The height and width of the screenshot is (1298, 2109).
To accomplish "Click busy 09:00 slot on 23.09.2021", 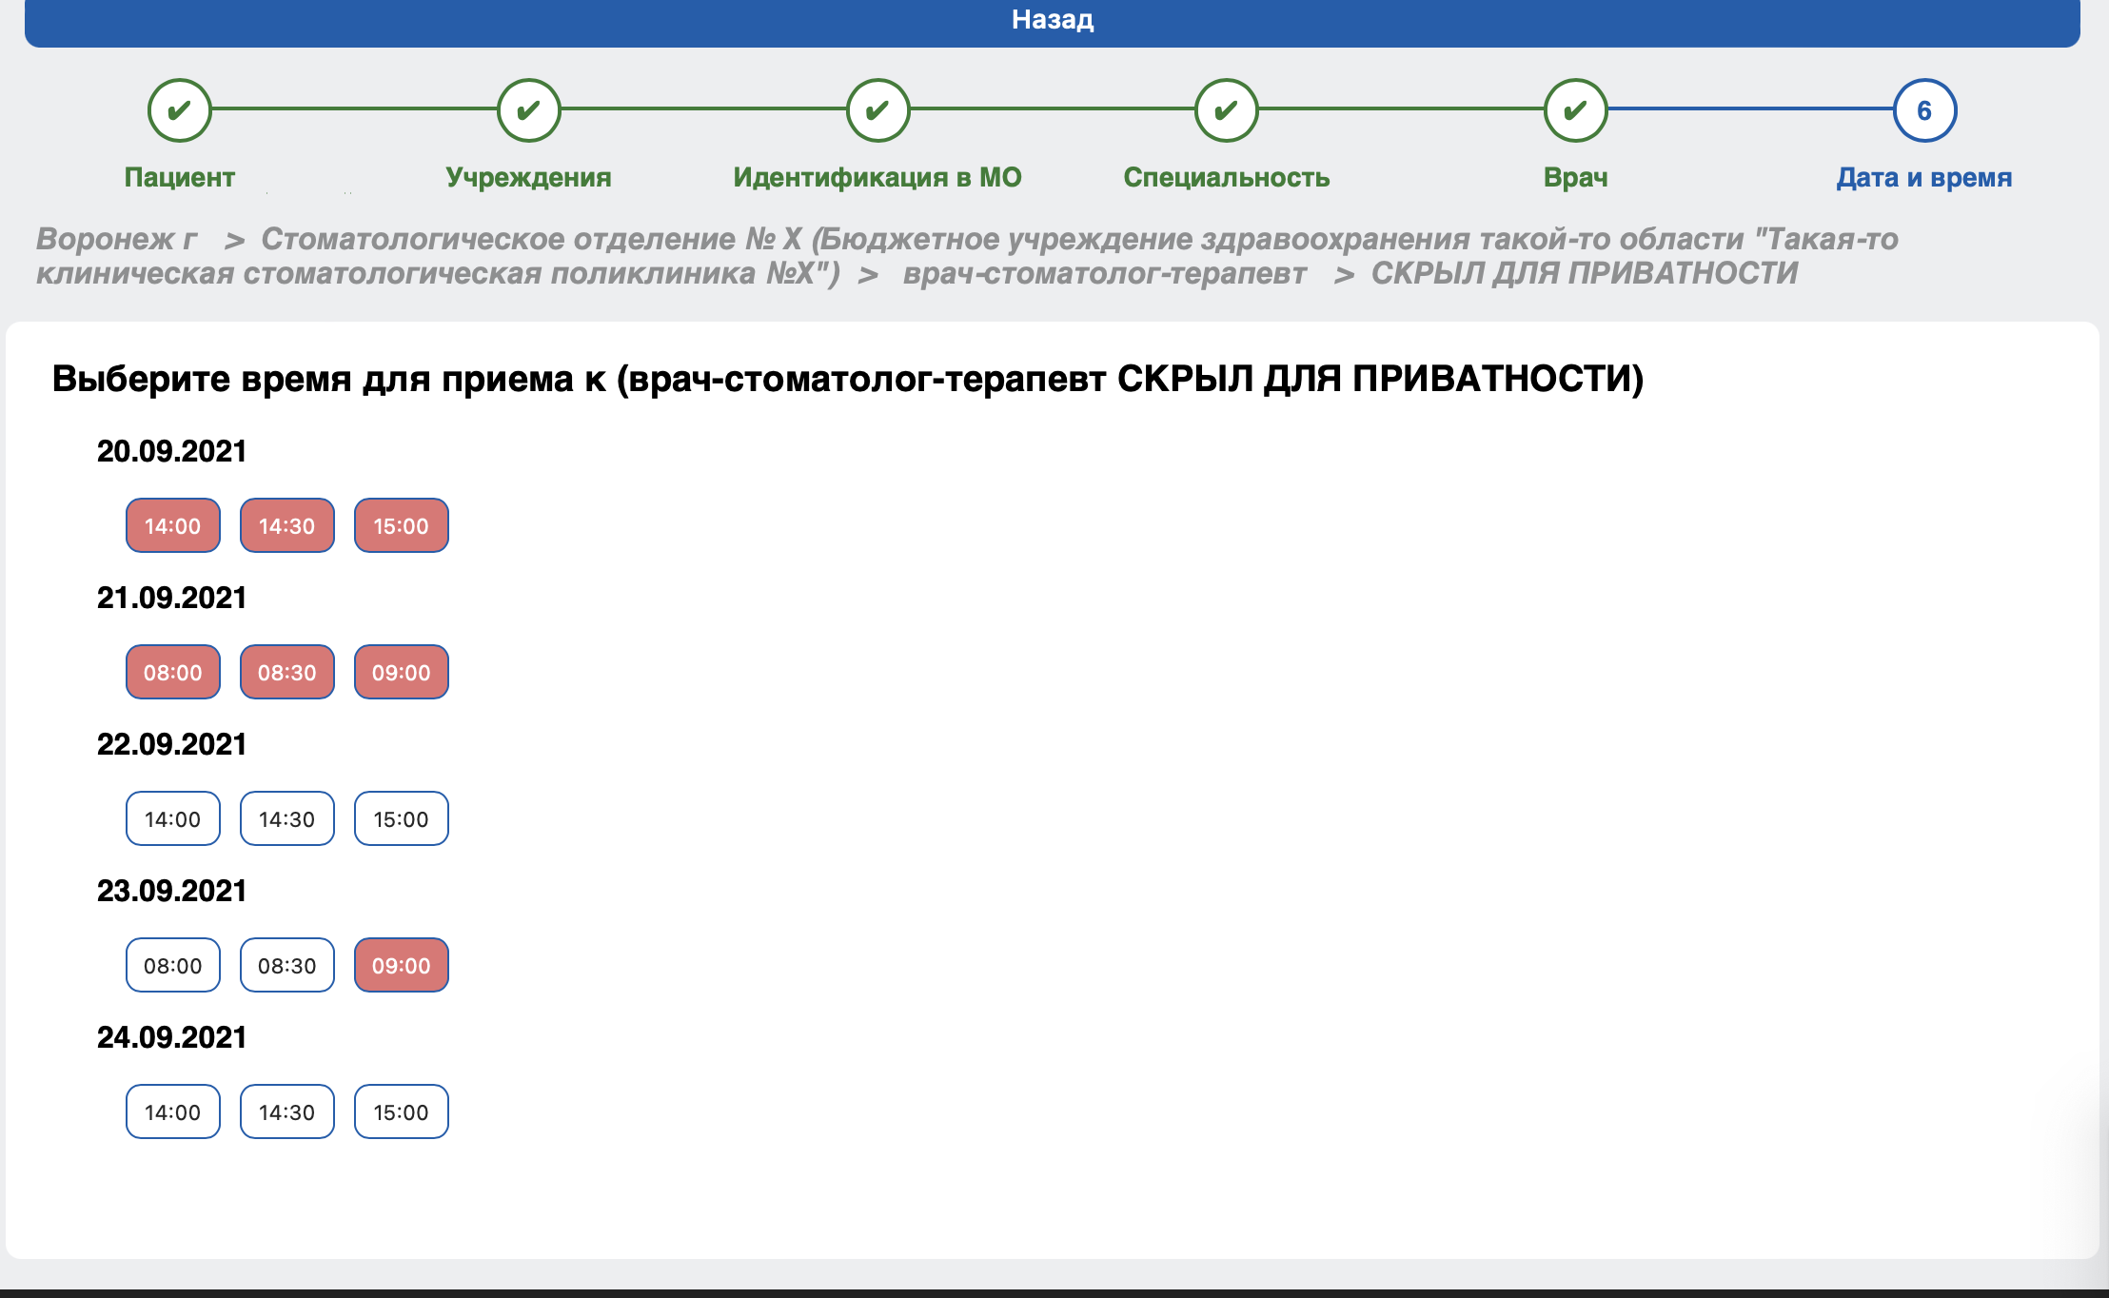I will (402, 965).
